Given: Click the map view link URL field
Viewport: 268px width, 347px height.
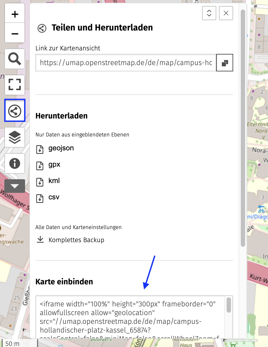Looking at the screenshot, I should 126,63.
